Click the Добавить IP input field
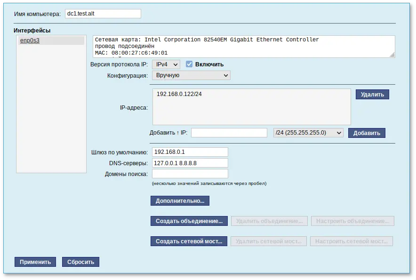The width and height of the screenshot is (416, 280). pos(229,133)
